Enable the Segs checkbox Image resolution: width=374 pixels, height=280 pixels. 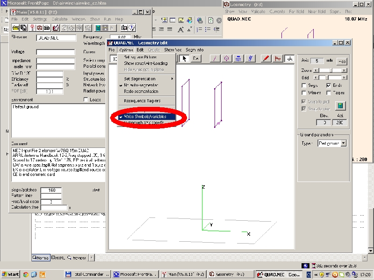[x=304, y=85]
